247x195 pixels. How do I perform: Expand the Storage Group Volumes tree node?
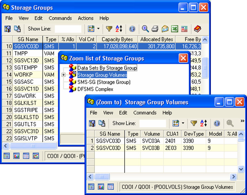[64, 75]
